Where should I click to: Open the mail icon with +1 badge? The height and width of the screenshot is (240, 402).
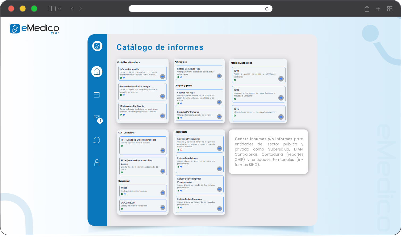[x=98, y=119]
